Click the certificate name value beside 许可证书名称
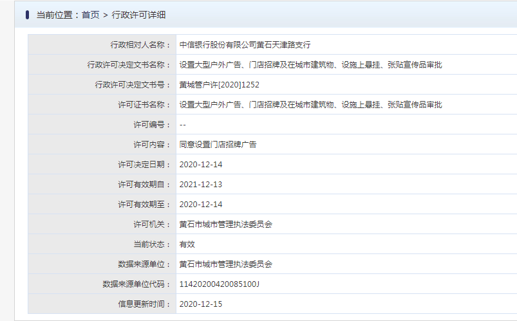Screen dimensions: 517x321 click(x=310, y=105)
